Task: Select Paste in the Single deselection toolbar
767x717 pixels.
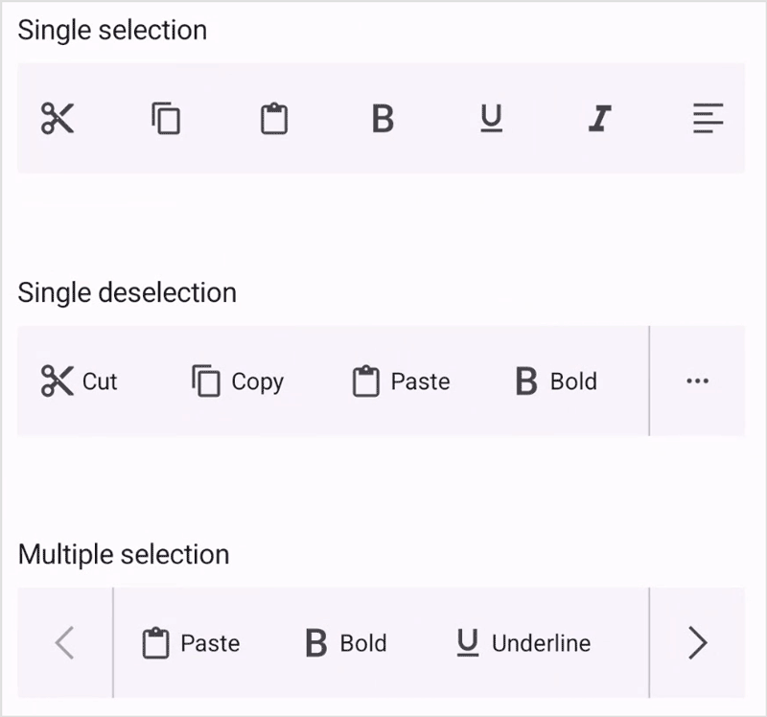Action: 404,381
